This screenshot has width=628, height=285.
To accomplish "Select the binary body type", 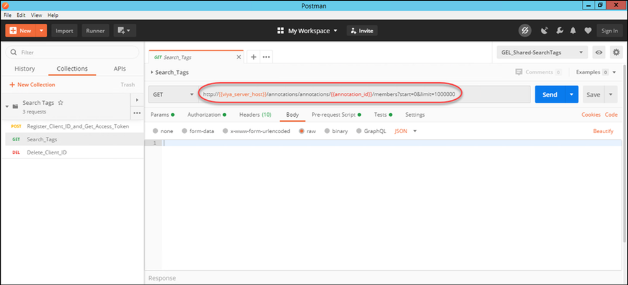I will point(328,131).
